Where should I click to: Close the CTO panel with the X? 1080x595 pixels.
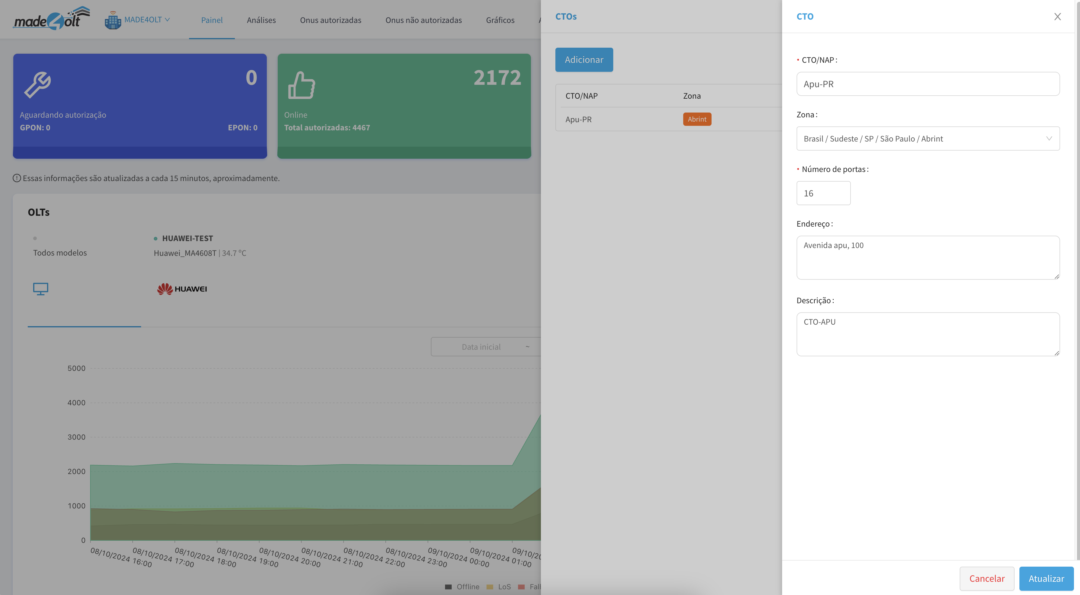pyautogui.click(x=1057, y=16)
